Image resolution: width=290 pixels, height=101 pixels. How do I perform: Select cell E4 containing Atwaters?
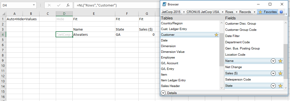point(94,34)
